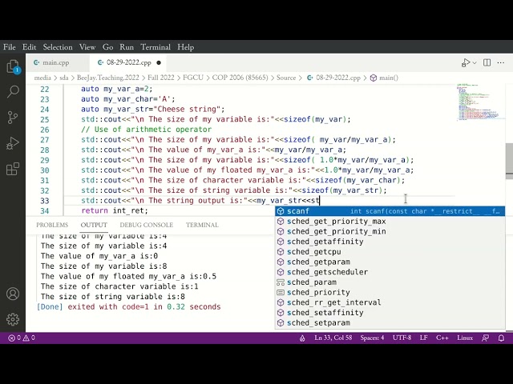
Task: Open the Extensions view icon
Action: coord(13,169)
